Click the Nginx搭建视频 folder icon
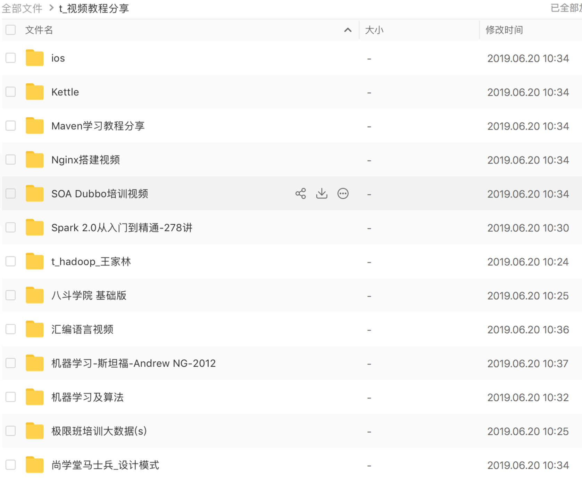 coord(35,159)
